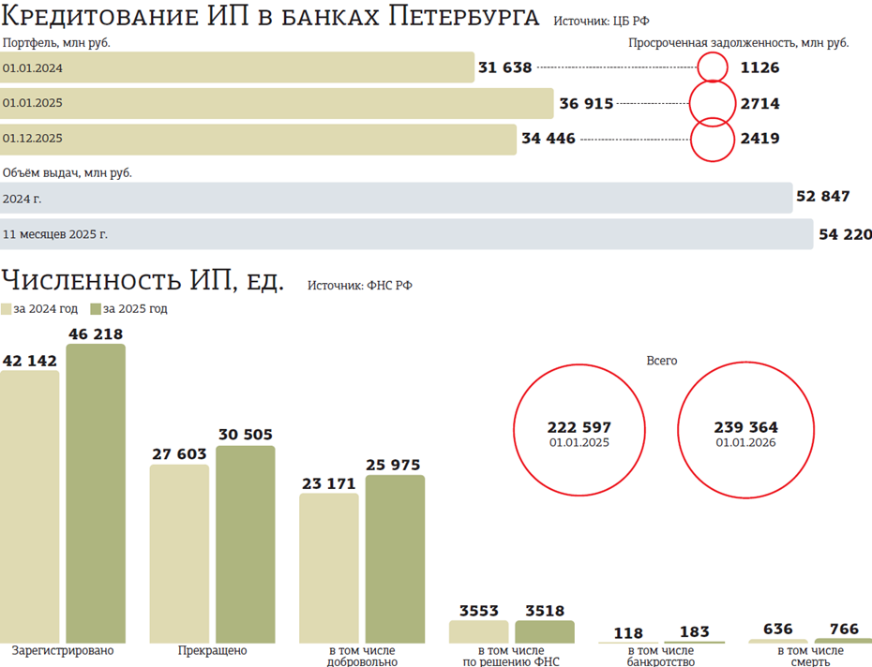Screen dimensions: 872x667
Task: Click the portfolio bar for 01.12.2025
Action: 258,139
